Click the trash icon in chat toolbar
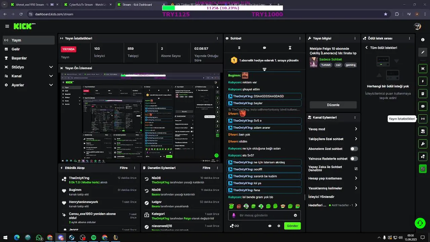This screenshot has height=242, width=430. tap(239, 48)
